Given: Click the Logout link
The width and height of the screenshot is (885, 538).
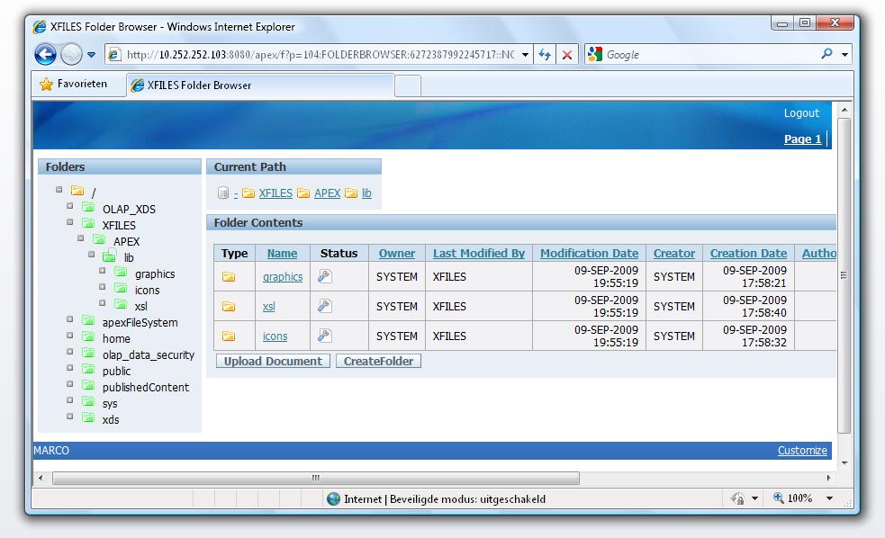Looking at the screenshot, I should point(801,113).
